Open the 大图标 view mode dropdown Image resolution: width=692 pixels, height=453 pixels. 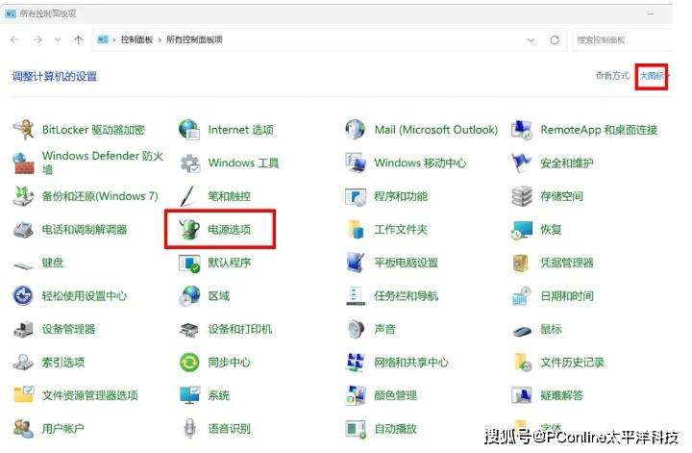tap(654, 76)
